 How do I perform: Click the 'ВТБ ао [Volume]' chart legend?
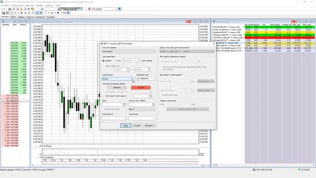[x=46, y=157]
